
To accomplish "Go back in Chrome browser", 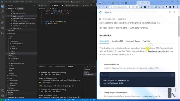I will click(99, 7).
